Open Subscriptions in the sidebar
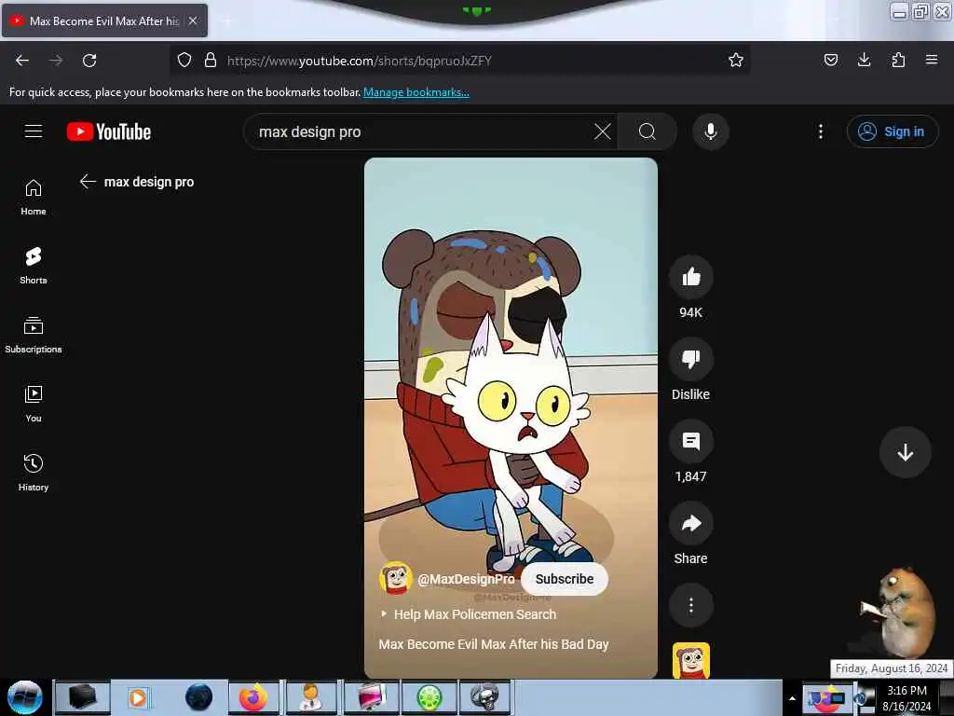954x716 pixels. pos(34,335)
